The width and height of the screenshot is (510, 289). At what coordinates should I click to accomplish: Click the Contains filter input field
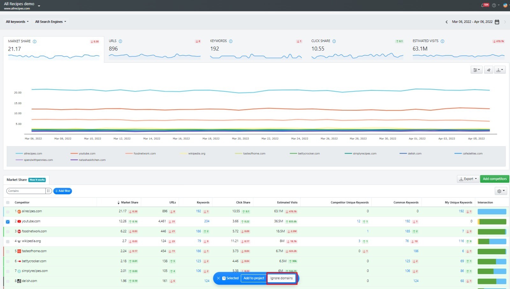point(26,191)
